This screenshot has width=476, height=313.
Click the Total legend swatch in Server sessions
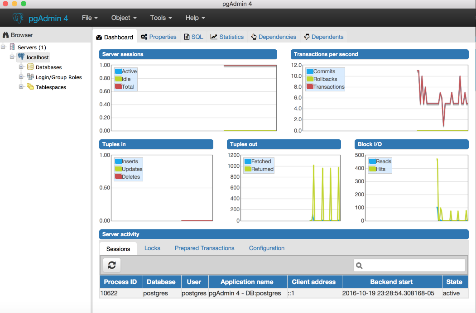pyautogui.click(x=118, y=86)
